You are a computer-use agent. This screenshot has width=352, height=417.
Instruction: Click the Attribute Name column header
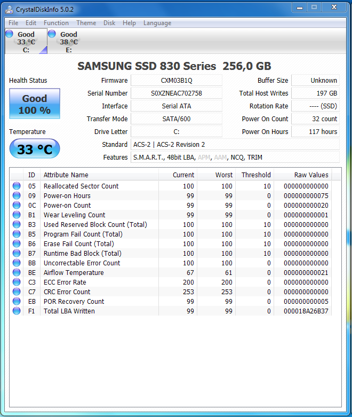pyautogui.click(x=99, y=175)
